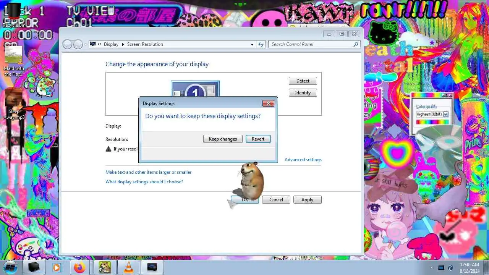Click the search magnifier icon
Image resolution: width=489 pixels, height=275 pixels.
356,44
